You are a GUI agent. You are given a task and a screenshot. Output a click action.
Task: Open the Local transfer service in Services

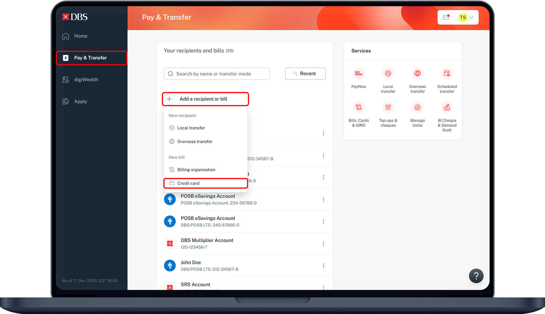(x=388, y=74)
